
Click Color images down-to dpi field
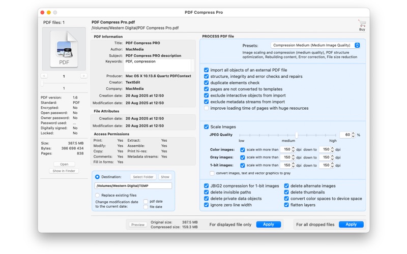[325, 149]
